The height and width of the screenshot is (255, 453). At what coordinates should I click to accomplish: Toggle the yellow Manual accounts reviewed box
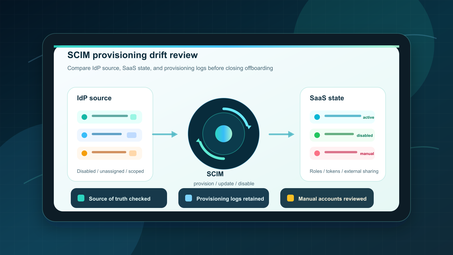(x=290, y=198)
